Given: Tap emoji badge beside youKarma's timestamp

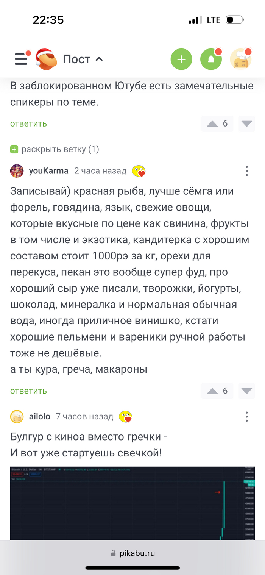Looking at the screenshot, I should click(139, 171).
